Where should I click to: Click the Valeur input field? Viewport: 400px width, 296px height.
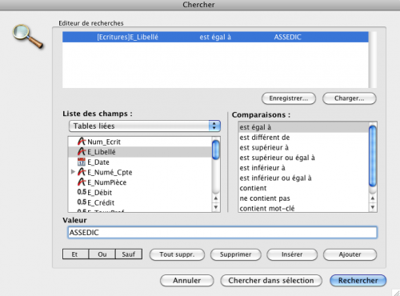point(222,233)
